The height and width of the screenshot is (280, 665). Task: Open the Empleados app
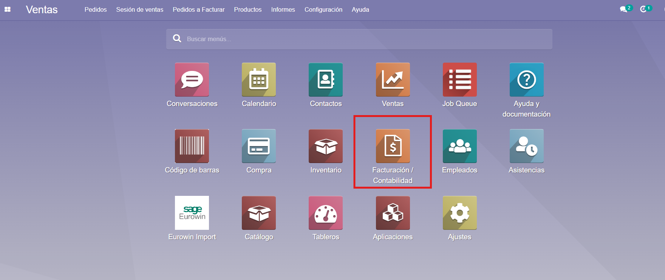tap(459, 146)
